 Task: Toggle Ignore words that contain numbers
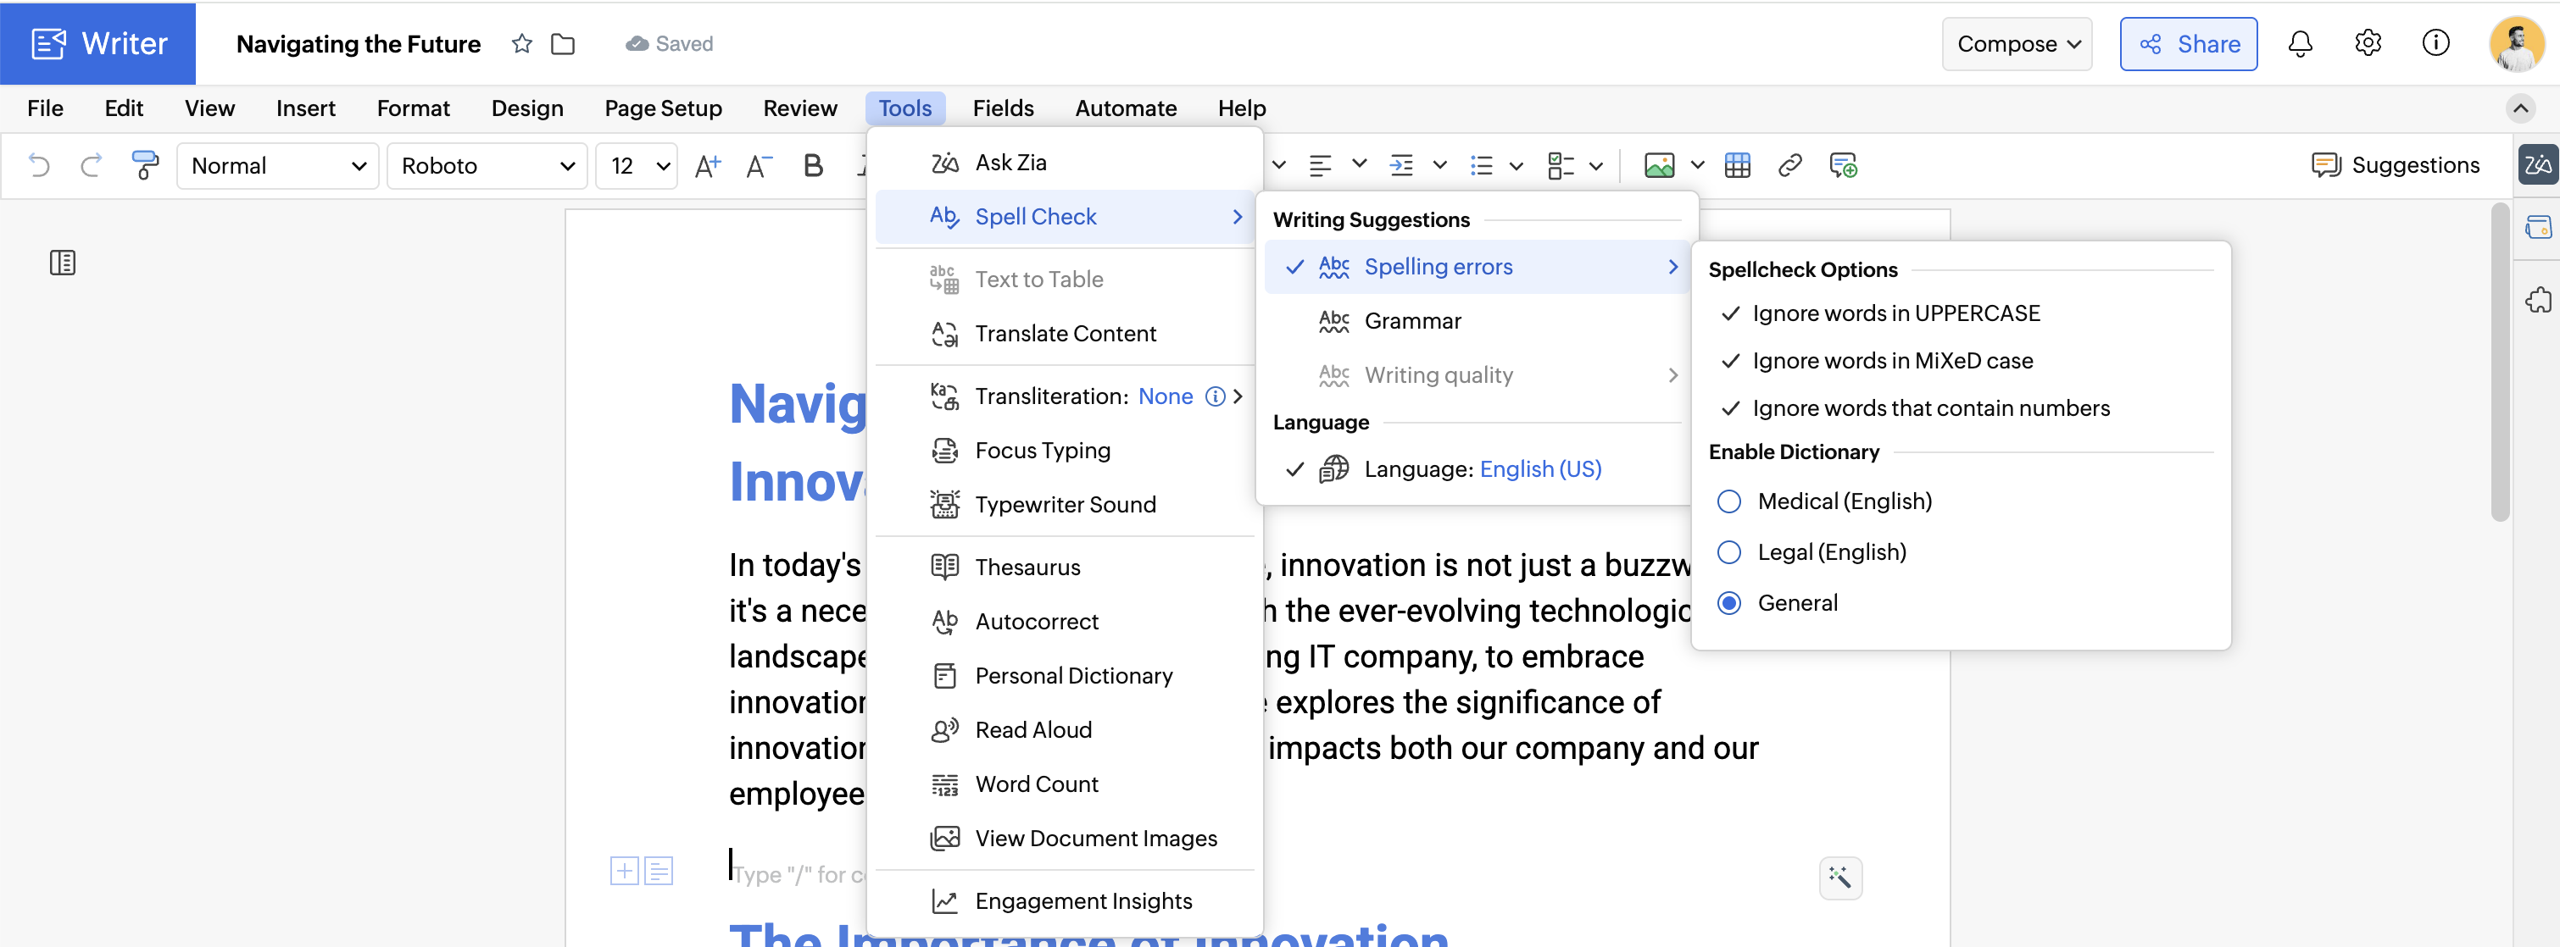tap(1930, 408)
